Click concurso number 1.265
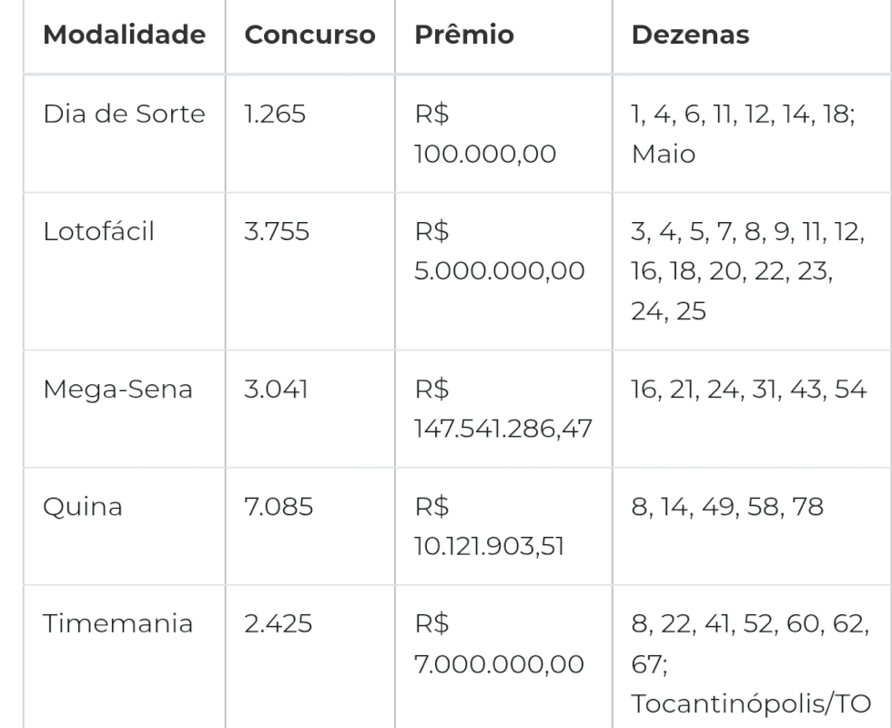Screen dimensions: 892x728 275,114
